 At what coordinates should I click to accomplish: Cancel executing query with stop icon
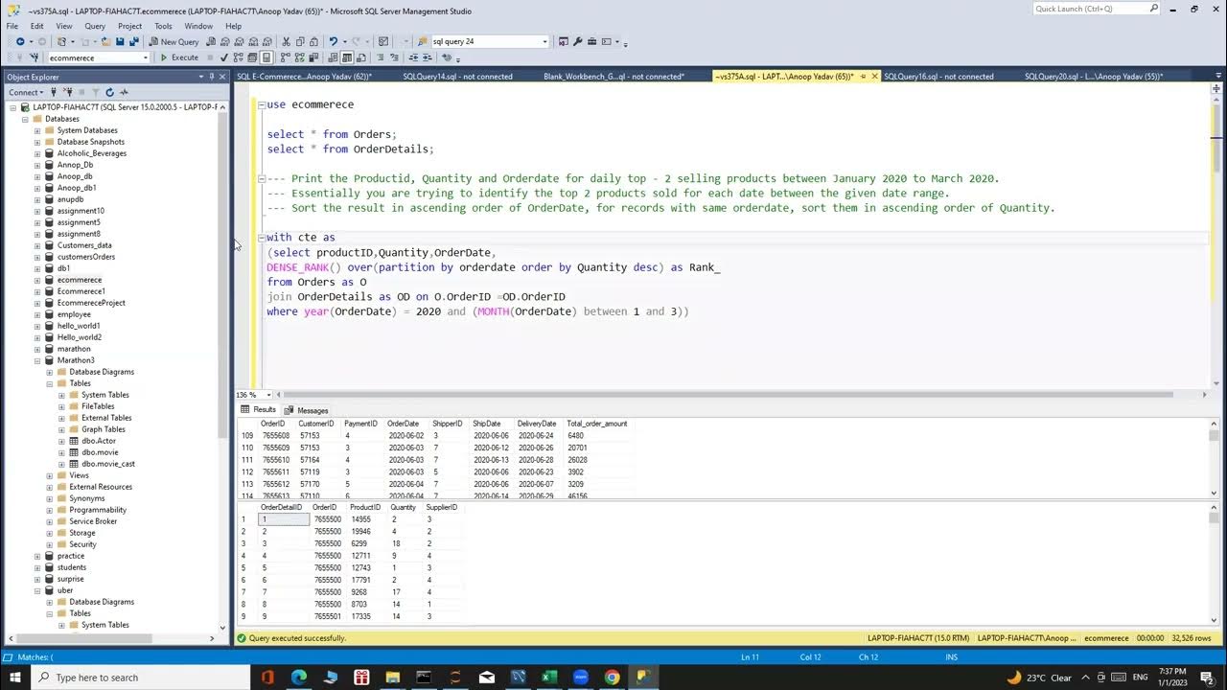click(x=210, y=57)
